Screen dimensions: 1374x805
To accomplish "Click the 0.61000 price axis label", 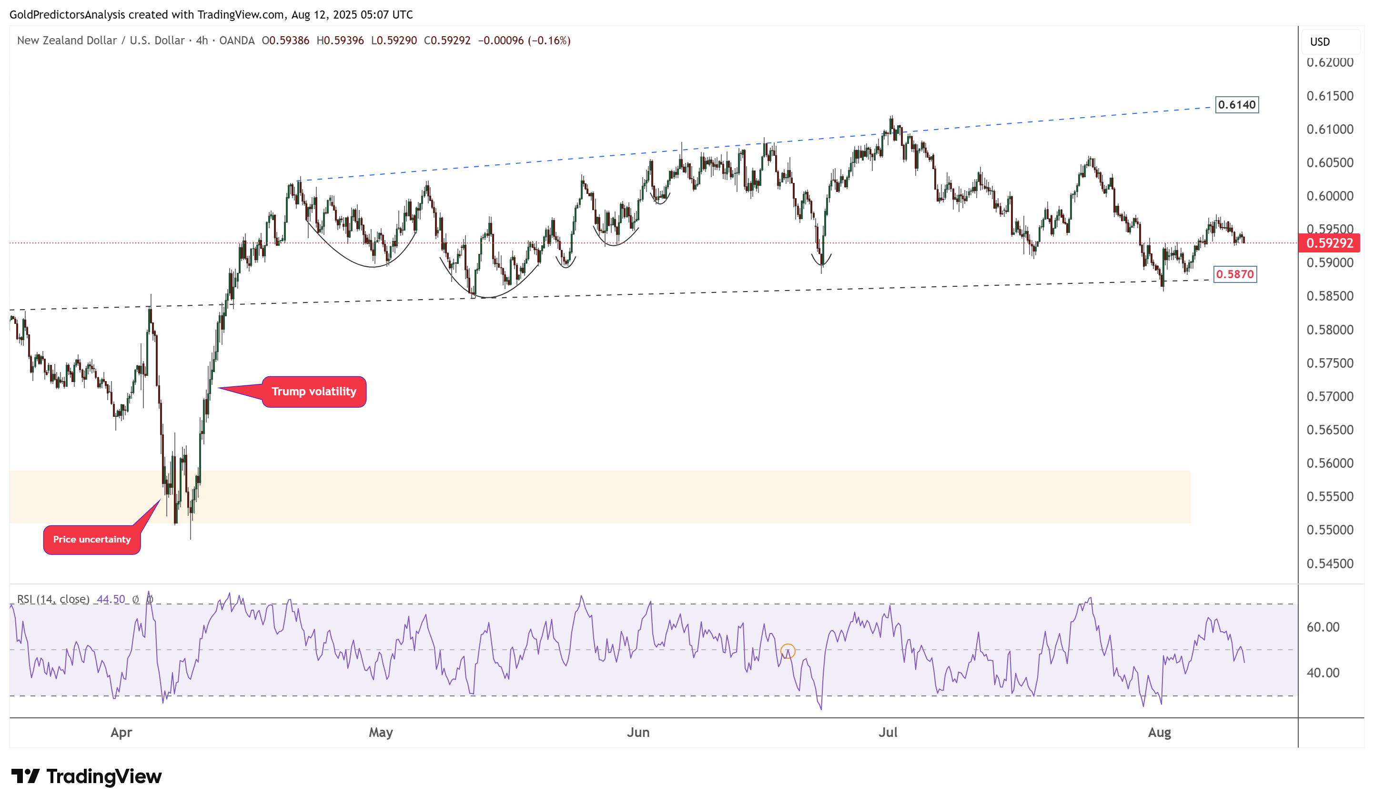I will click(1329, 129).
